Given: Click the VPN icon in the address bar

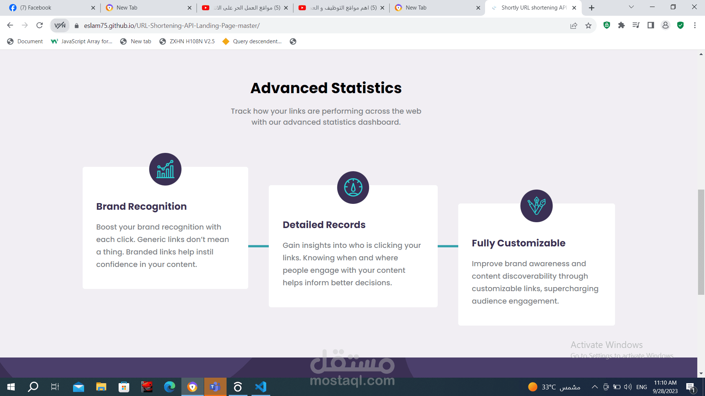Looking at the screenshot, I should (60, 25).
